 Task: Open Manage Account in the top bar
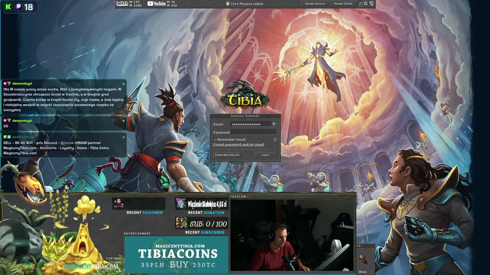point(315,3)
